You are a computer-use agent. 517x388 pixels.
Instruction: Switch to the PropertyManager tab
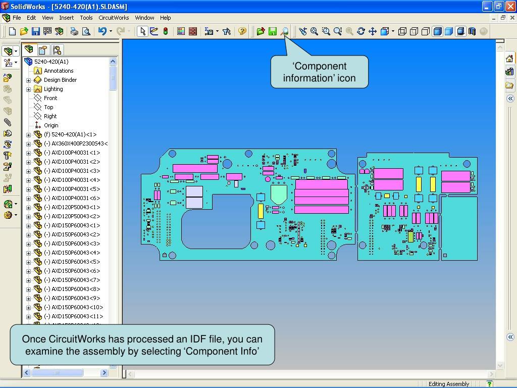pos(43,50)
